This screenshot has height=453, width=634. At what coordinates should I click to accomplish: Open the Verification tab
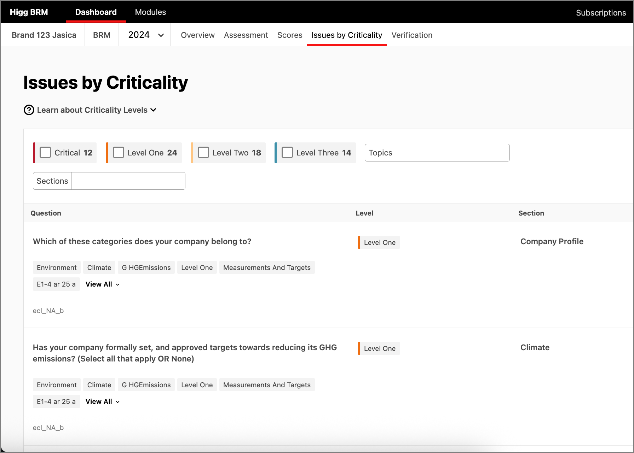pyautogui.click(x=412, y=35)
